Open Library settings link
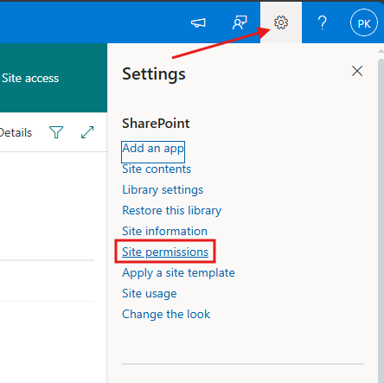 (163, 190)
